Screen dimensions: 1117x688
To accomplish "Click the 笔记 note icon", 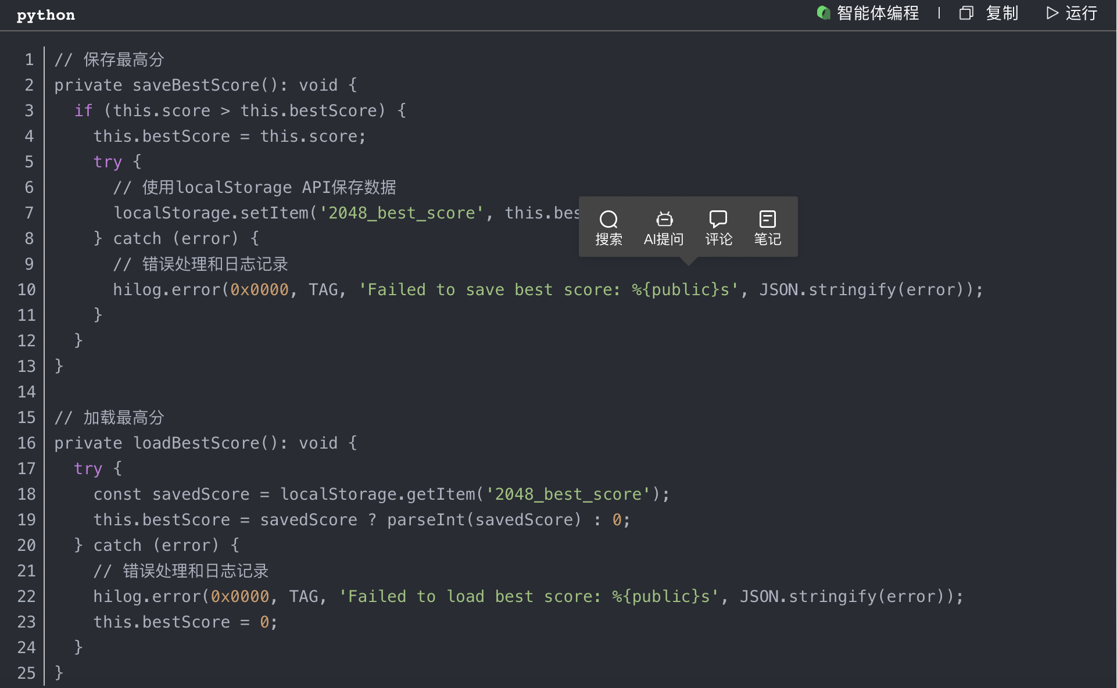I will click(x=767, y=219).
